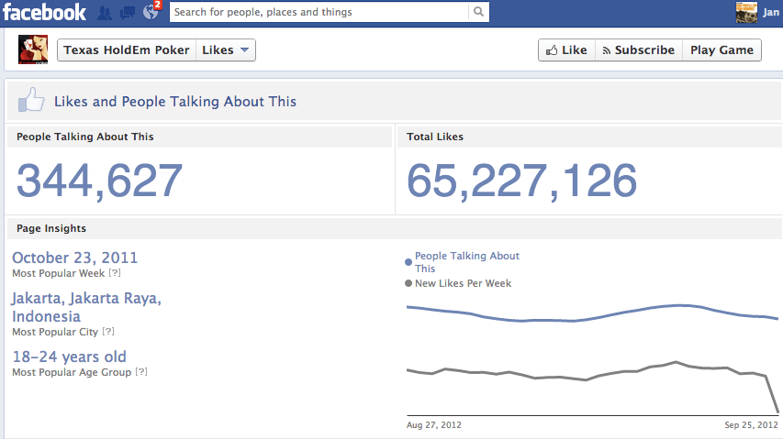Viewport: 783px width, 439px height.
Task: Subscribe to the page
Action: pyautogui.click(x=639, y=49)
